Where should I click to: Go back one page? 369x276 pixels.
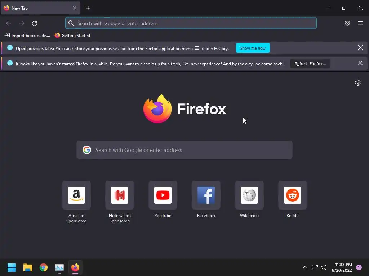click(x=9, y=23)
